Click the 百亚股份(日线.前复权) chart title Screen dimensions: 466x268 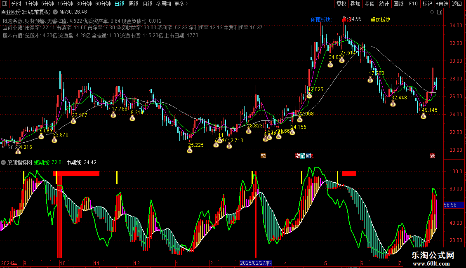click(26, 12)
